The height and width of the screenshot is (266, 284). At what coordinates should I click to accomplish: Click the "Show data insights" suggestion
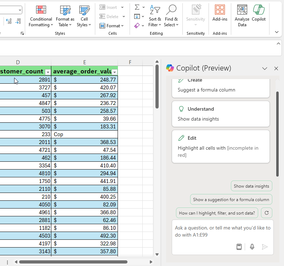click(251, 186)
